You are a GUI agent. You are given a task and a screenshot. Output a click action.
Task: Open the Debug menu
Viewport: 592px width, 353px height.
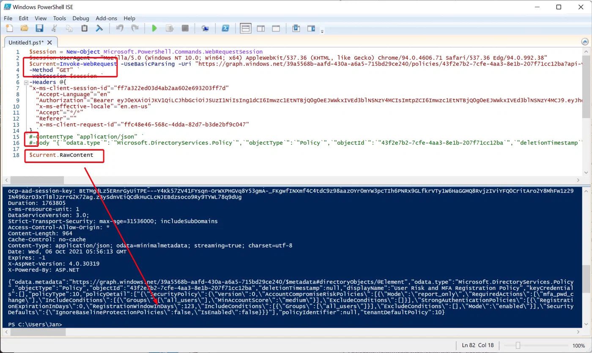[81, 18]
